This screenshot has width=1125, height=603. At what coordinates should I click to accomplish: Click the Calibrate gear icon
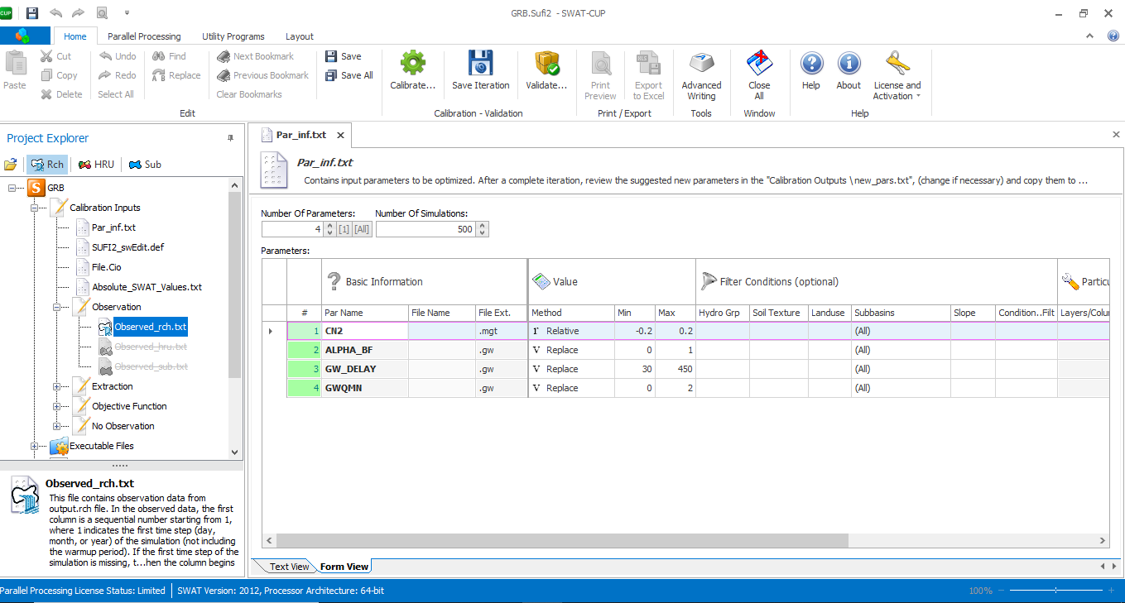coord(412,64)
